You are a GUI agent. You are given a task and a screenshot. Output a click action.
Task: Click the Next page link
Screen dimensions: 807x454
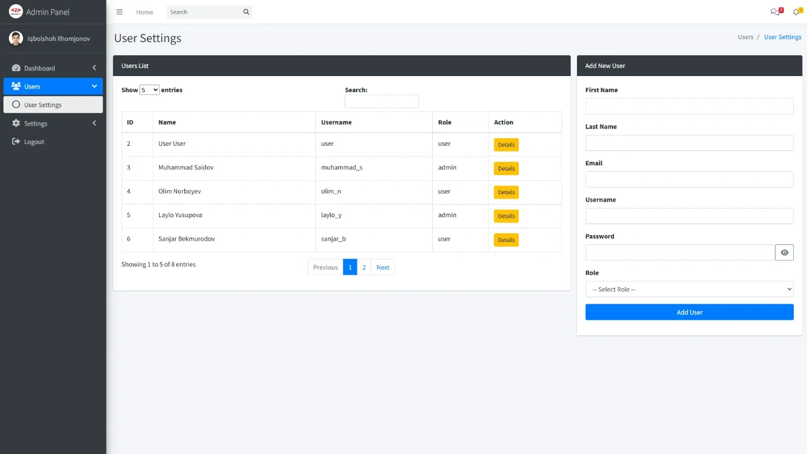coord(383,267)
